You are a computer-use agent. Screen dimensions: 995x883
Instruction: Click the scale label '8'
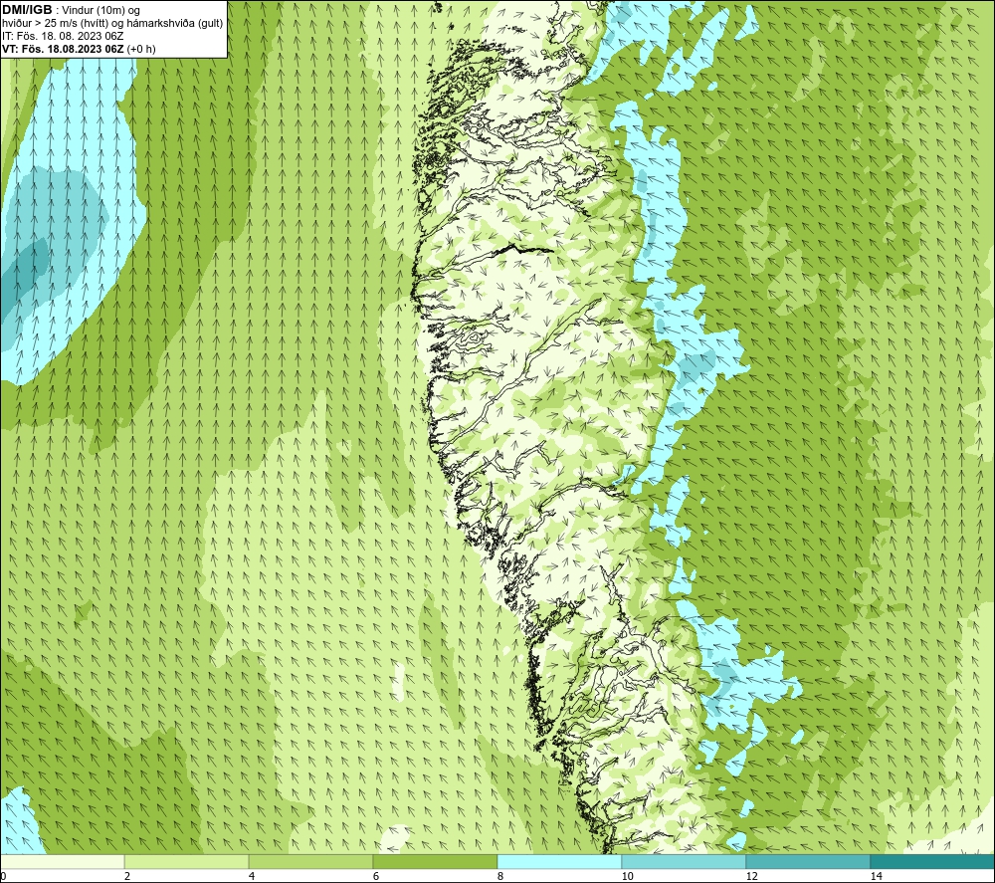coord(500,876)
